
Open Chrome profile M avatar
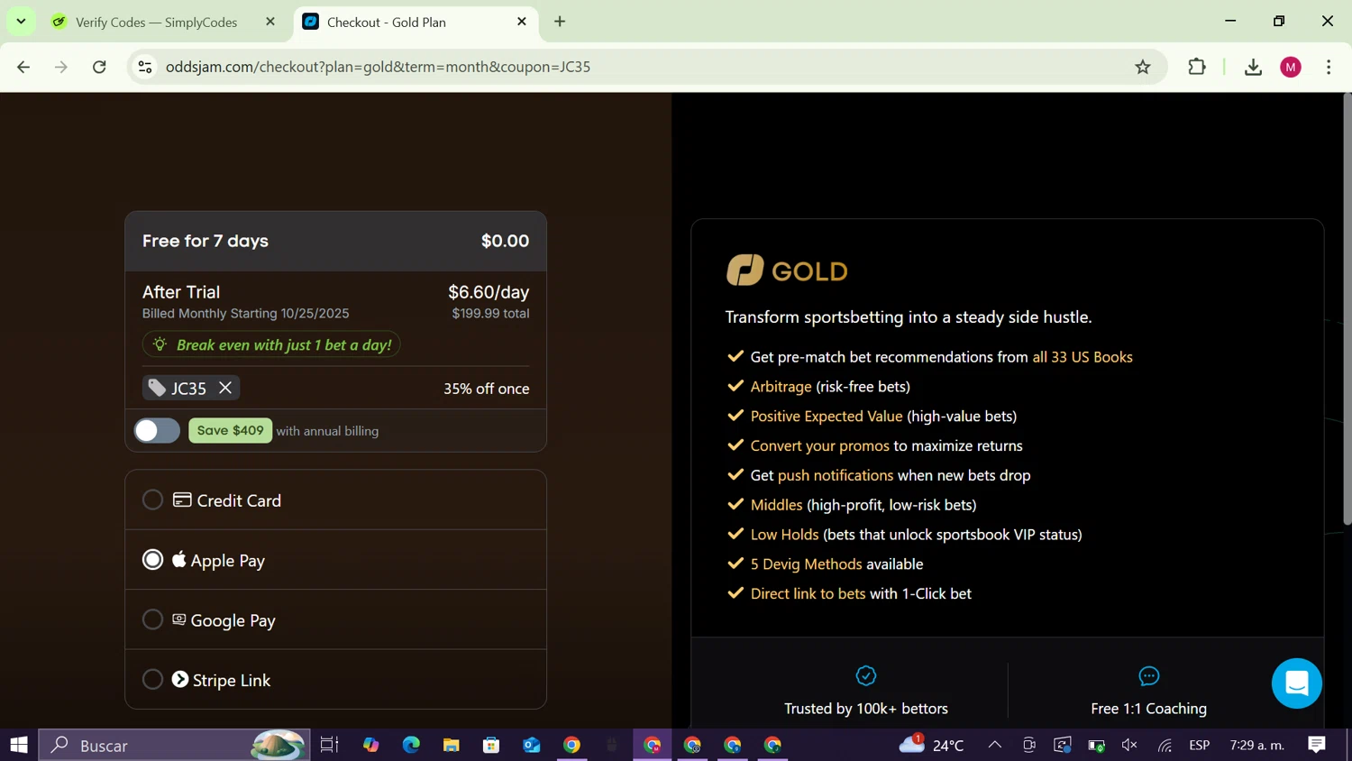(x=1291, y=67)
